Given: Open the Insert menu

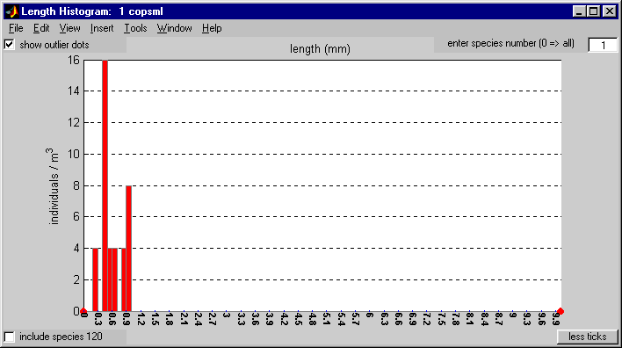Looking at the screenshot, I should (102, 28).
